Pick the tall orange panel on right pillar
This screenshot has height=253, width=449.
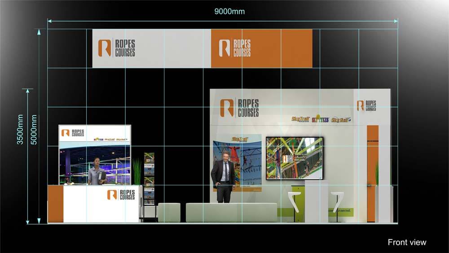click(x=372, y=173)
